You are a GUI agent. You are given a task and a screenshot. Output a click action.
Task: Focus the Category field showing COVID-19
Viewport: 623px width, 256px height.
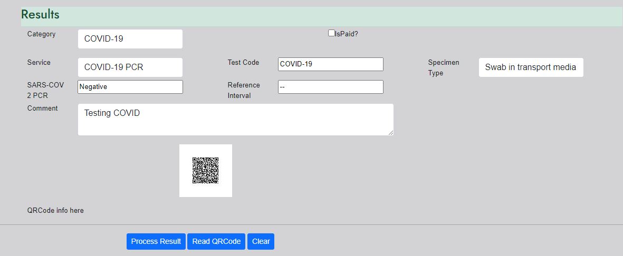130,39
